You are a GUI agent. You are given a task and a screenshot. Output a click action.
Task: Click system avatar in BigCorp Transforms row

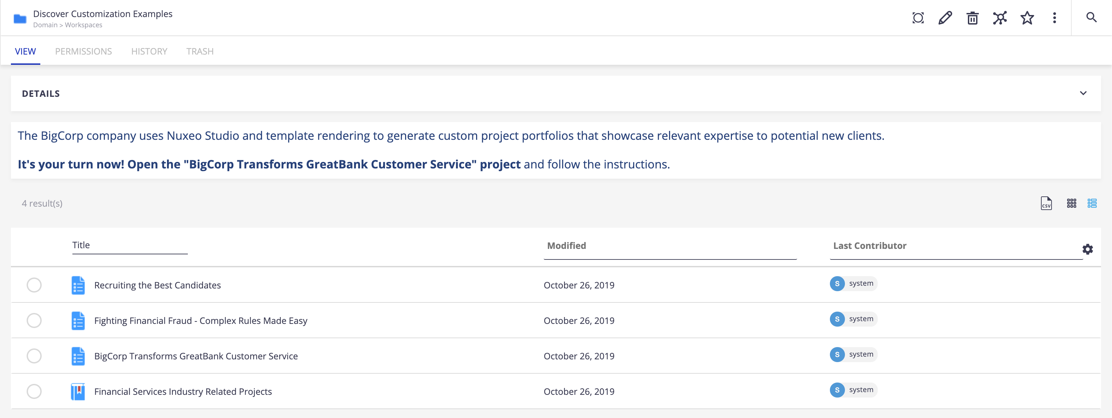pyautogui.click(x=837, y=354)
